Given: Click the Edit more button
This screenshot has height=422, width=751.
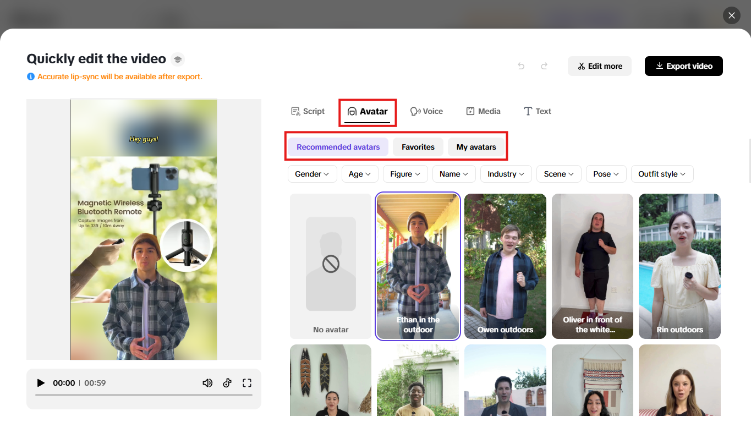Looking at the screenshot, I should coord(600,66).
